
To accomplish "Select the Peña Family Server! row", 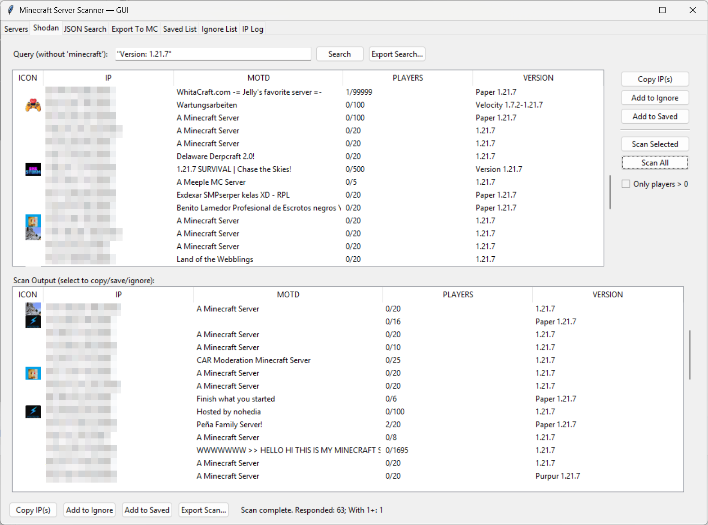I will (348, 424).
